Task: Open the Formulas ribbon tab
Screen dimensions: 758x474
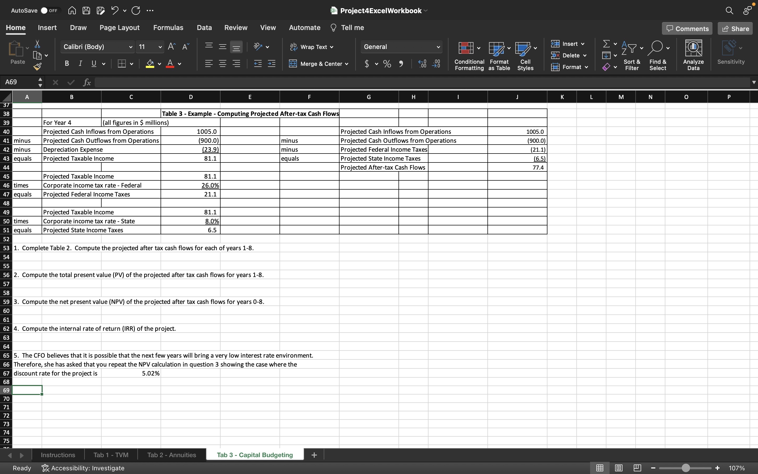Action: 168,28
